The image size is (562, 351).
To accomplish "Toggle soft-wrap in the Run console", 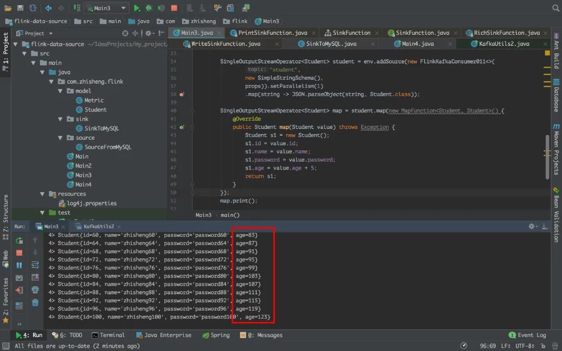I will (35, 265).
